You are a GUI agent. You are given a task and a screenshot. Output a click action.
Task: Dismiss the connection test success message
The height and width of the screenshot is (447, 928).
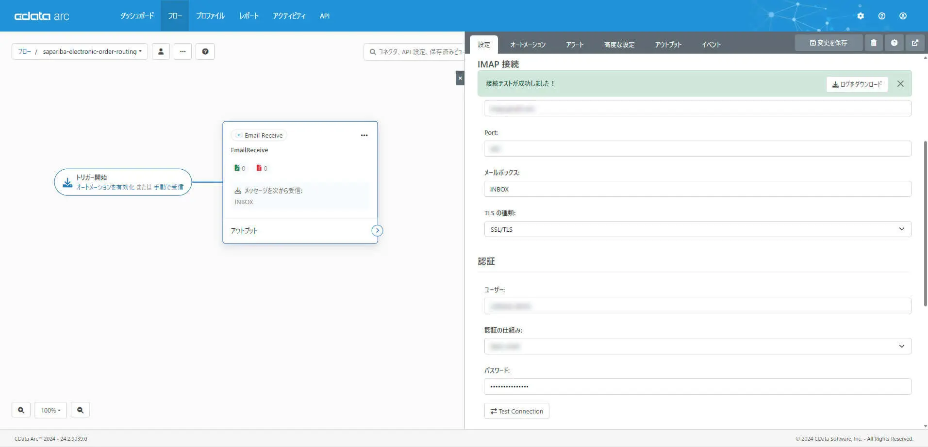900,84
